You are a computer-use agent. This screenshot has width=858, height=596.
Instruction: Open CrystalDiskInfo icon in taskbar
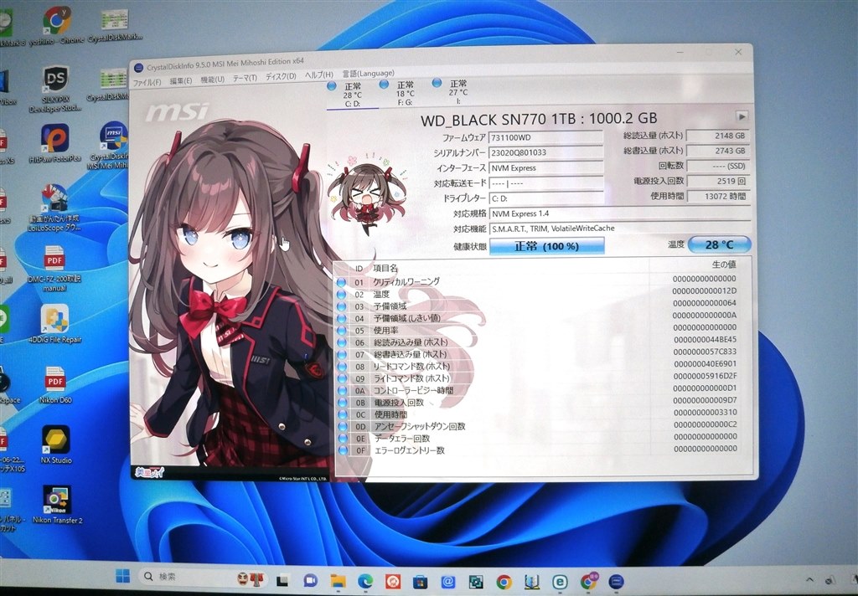616,582
